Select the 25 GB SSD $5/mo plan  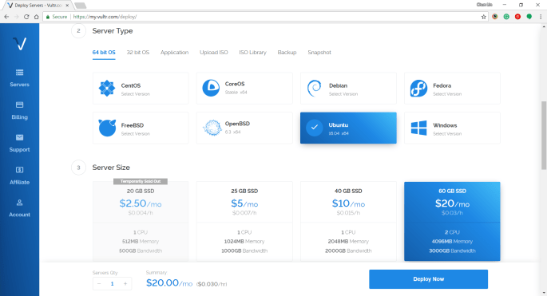244,221
